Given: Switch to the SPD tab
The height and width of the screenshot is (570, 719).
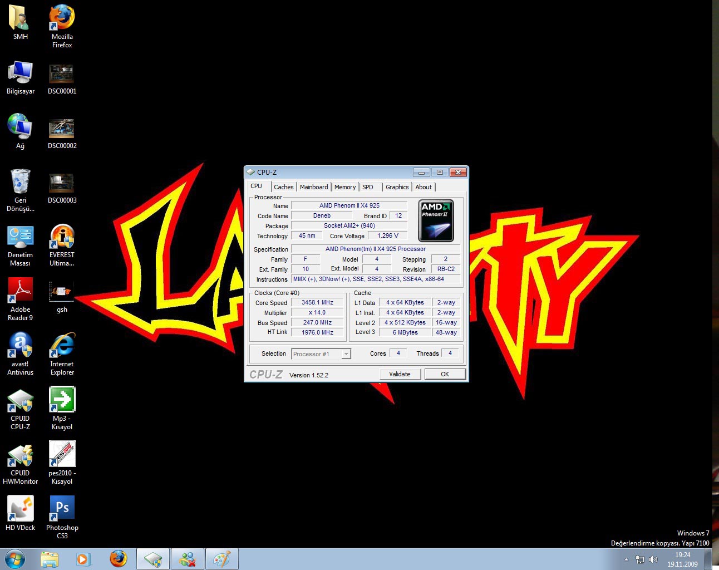Looking at the screenshot, I should (368, 187).
